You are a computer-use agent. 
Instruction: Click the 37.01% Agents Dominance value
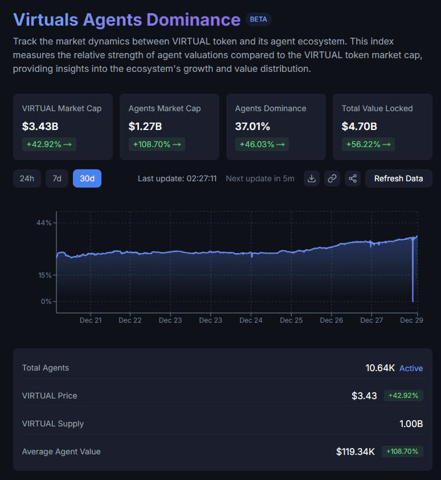point(252,126)
